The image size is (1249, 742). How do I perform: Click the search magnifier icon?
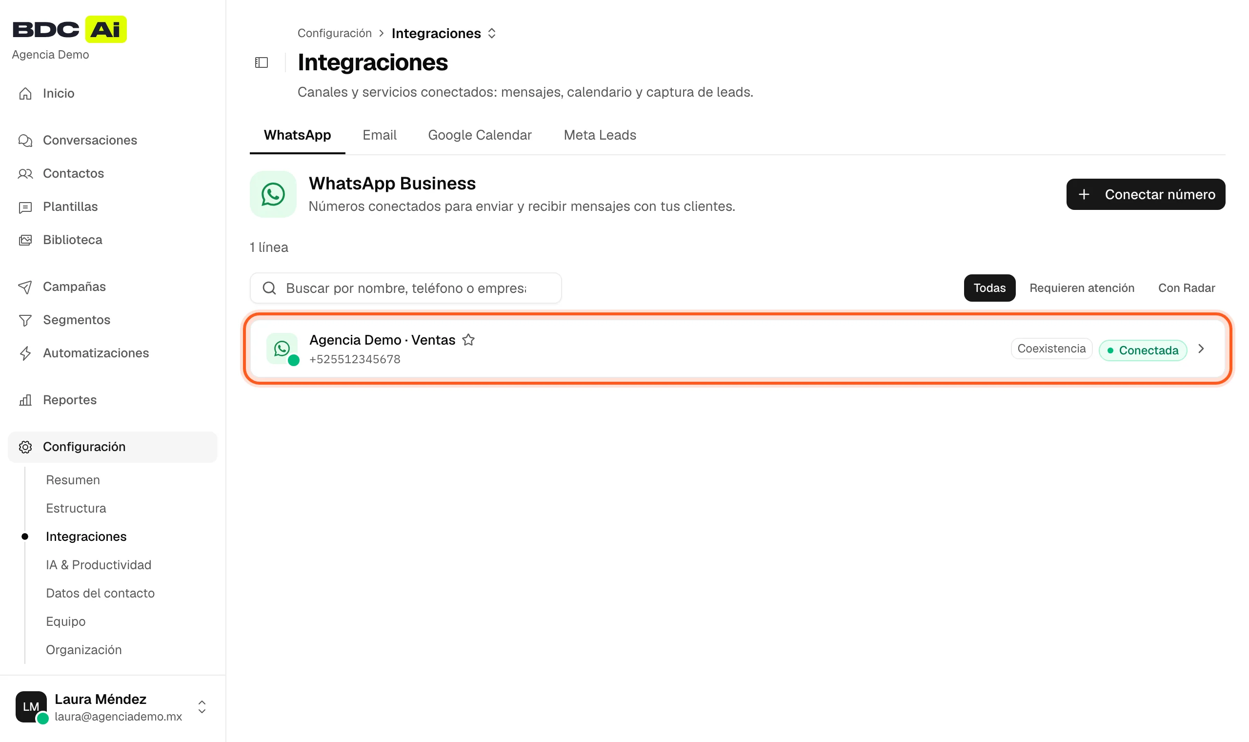coord(270,288)
